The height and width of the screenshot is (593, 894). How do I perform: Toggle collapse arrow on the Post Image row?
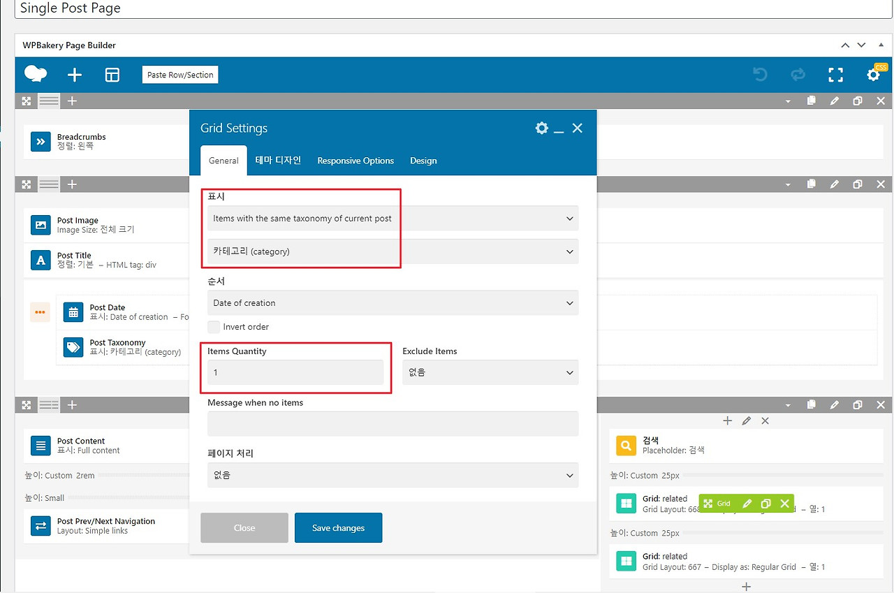click(788, 185)
